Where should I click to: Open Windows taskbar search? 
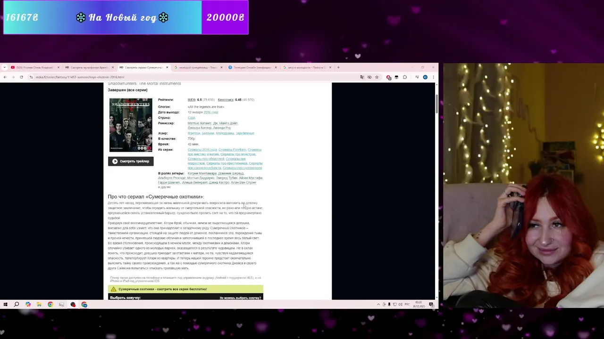(x=17, y=305)
